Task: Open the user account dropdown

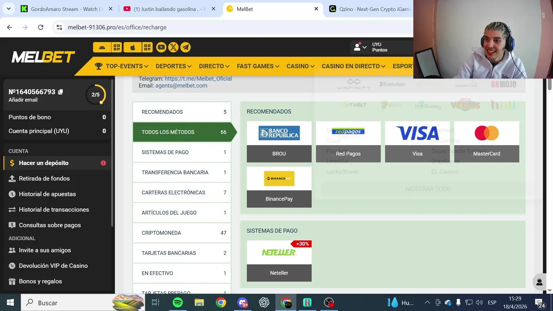Action: tap(360, 47)
